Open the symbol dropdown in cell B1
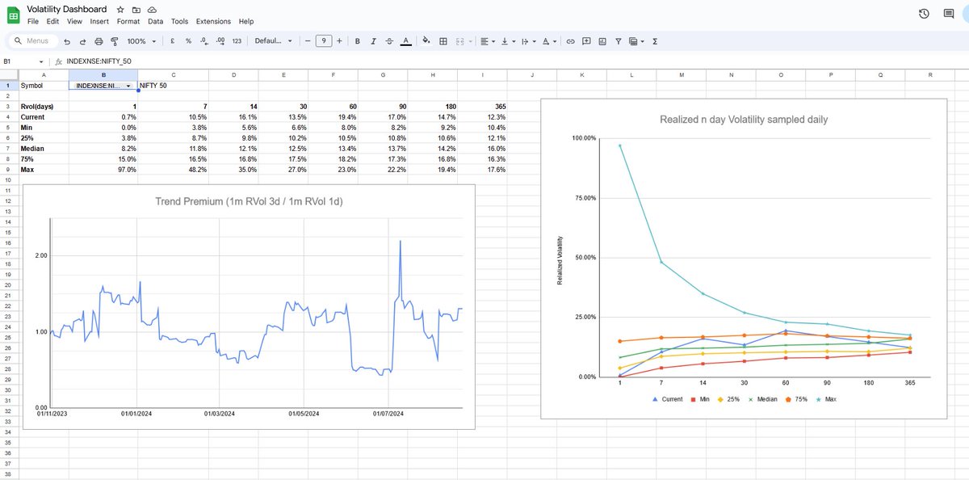This screenshot has height=480, width=969. click(129, 86)
